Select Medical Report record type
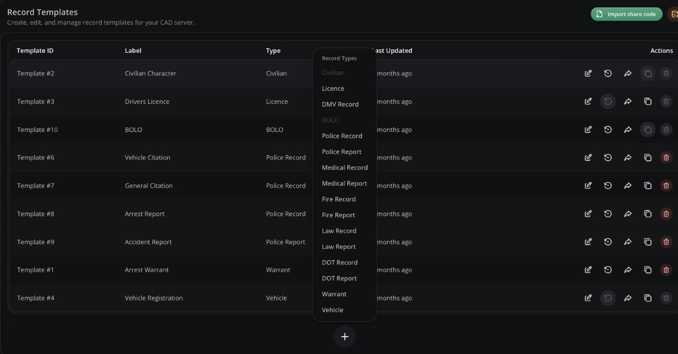 pos(344,183)
